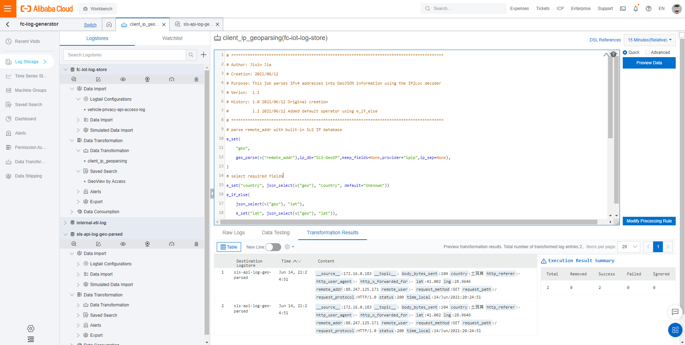
Task: Go back using the project arrow
Action: pos(8,24)
